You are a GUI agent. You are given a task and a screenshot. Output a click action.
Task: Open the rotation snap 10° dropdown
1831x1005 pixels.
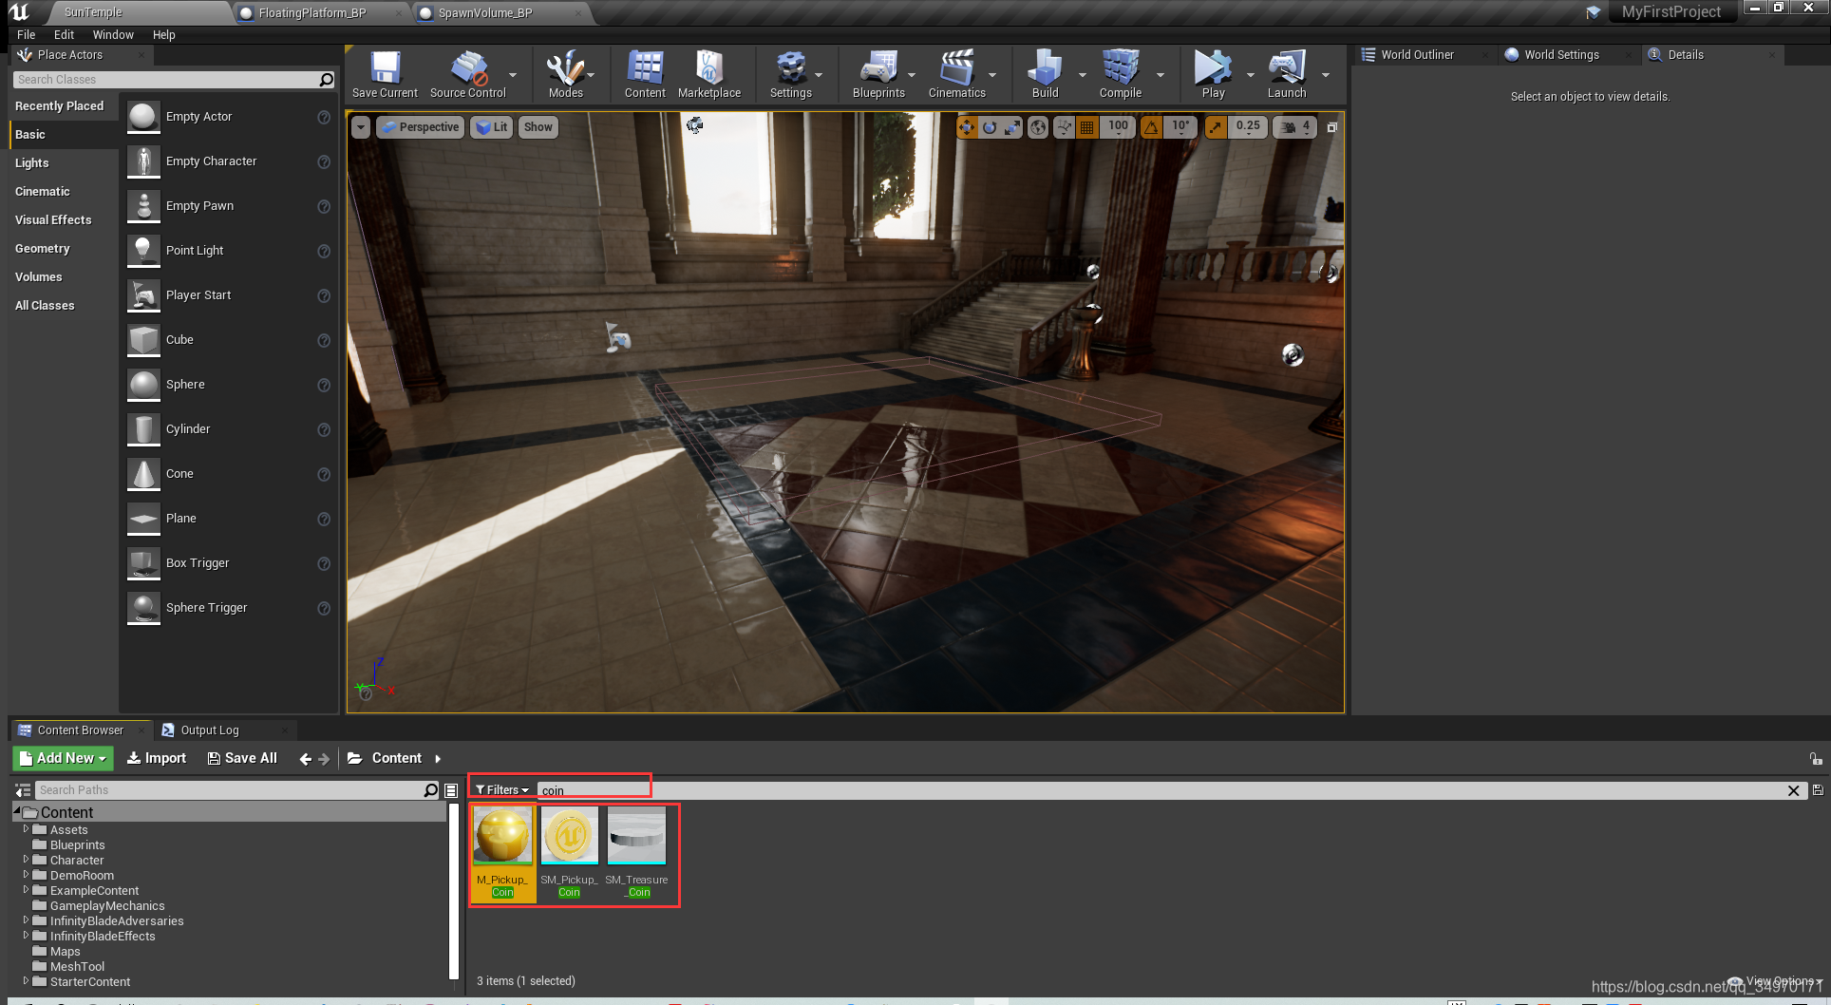click(x=1180, y=127)
